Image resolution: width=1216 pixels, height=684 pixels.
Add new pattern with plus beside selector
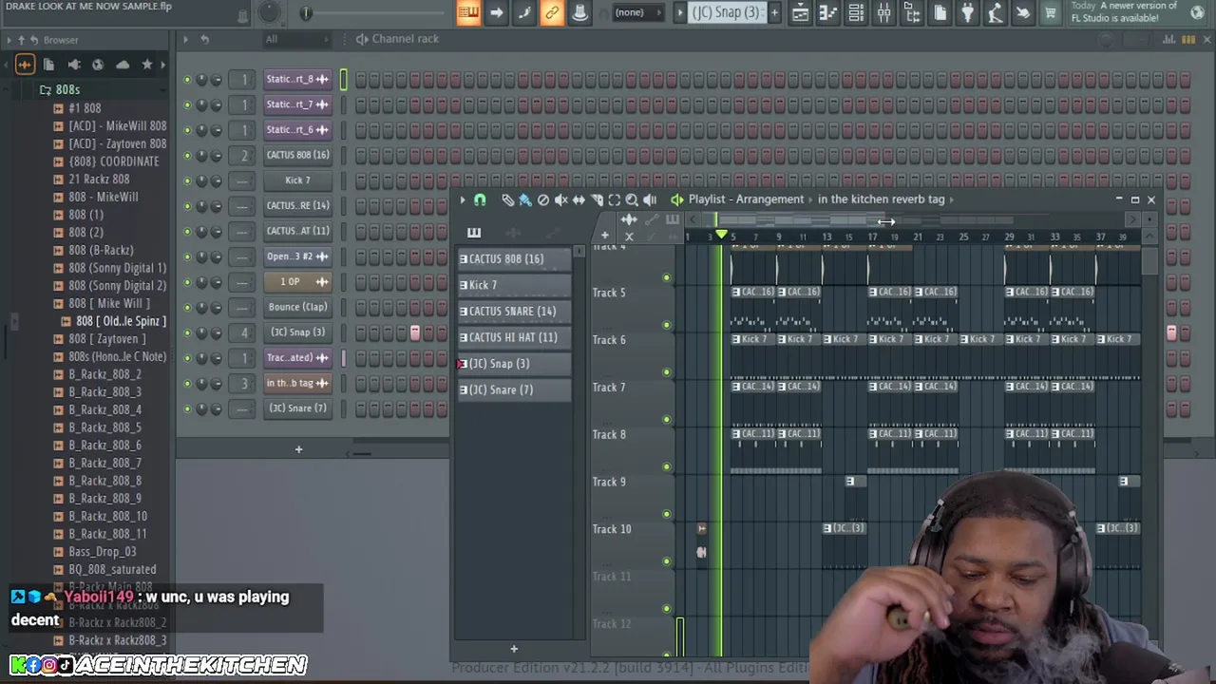774,12
